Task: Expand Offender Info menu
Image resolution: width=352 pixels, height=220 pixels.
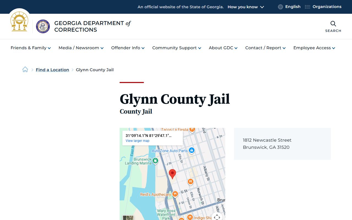Action: pos(128,48)
